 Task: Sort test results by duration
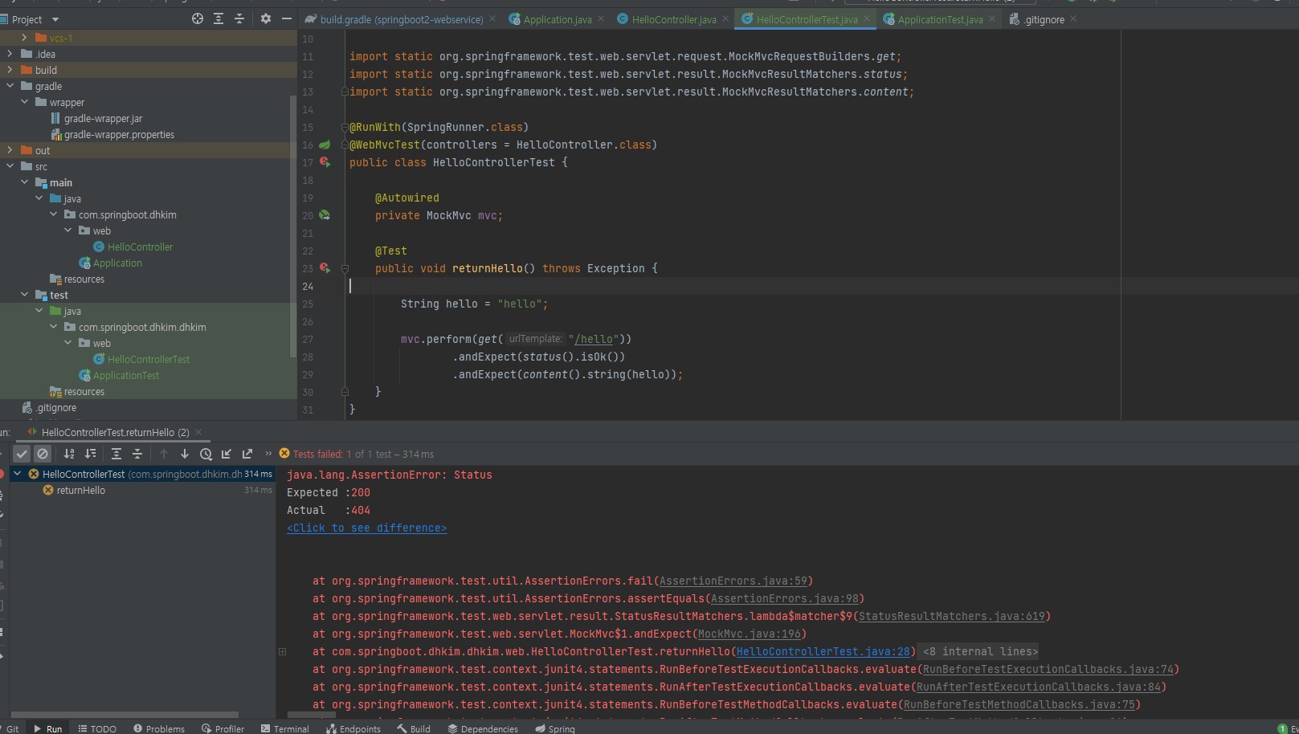pos(90,454)
